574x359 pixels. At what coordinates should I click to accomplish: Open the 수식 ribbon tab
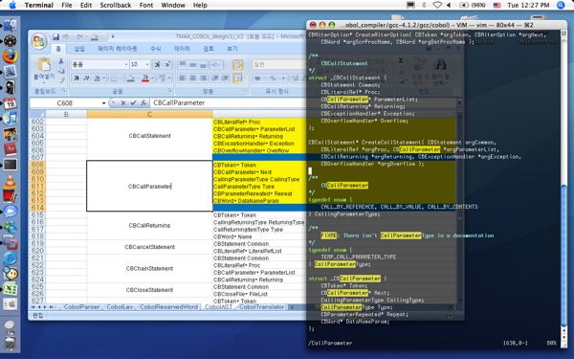click(156, 49)
